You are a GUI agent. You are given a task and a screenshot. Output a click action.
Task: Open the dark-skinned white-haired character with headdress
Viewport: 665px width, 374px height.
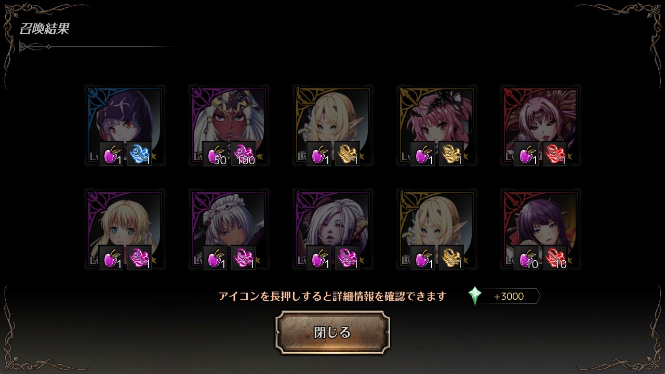tap(229, 125)
